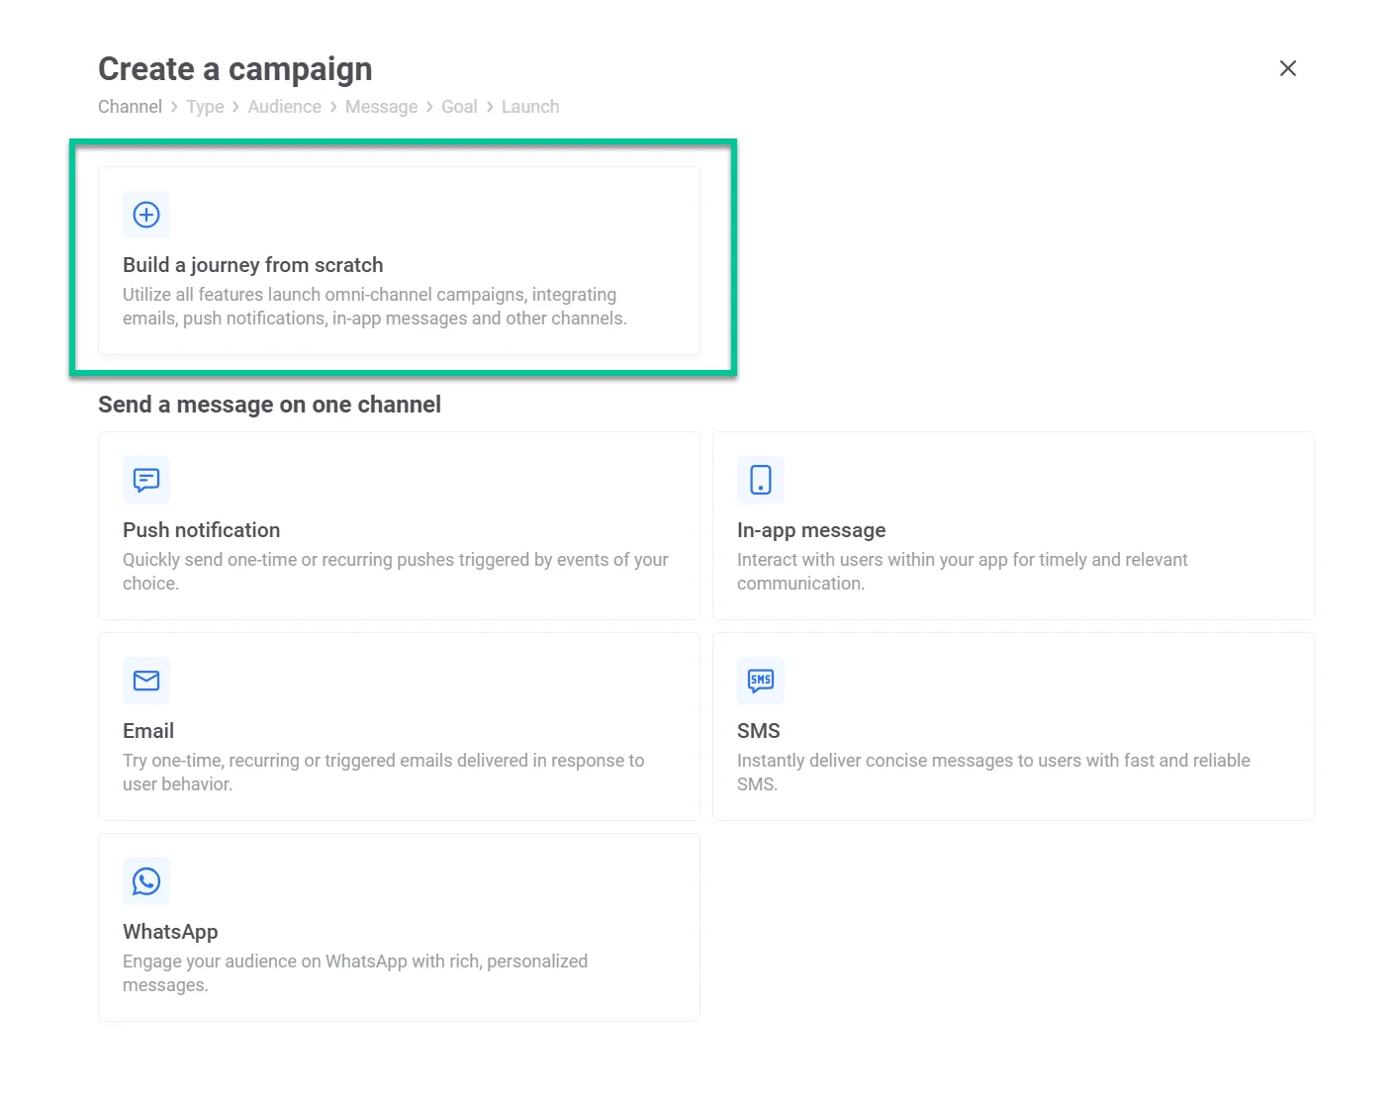This screenshot has width=1395, height=1099.
Task: Select Build a journey from scratch title
Action: pos(252,265)
